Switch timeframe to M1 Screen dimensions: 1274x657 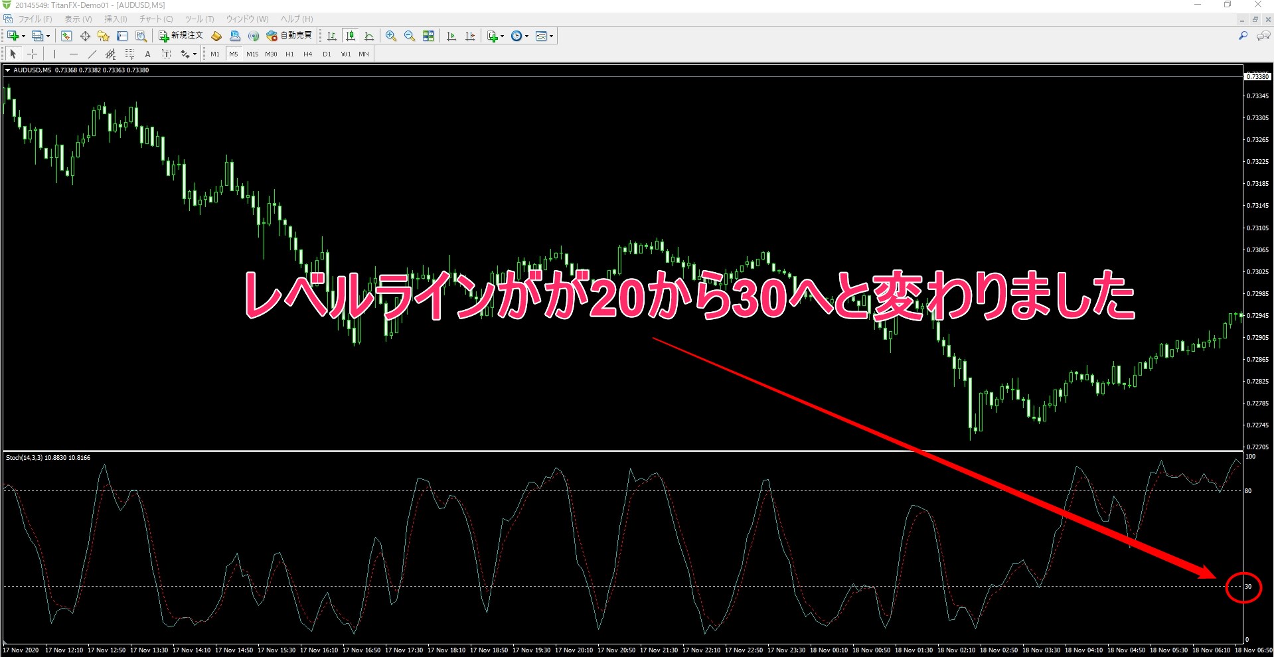(215, 54)
